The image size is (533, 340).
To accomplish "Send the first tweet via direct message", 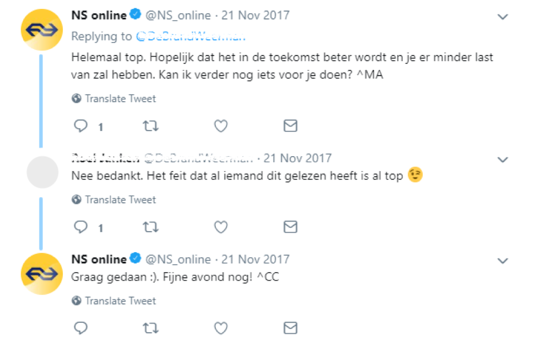I will pos(290,126).
